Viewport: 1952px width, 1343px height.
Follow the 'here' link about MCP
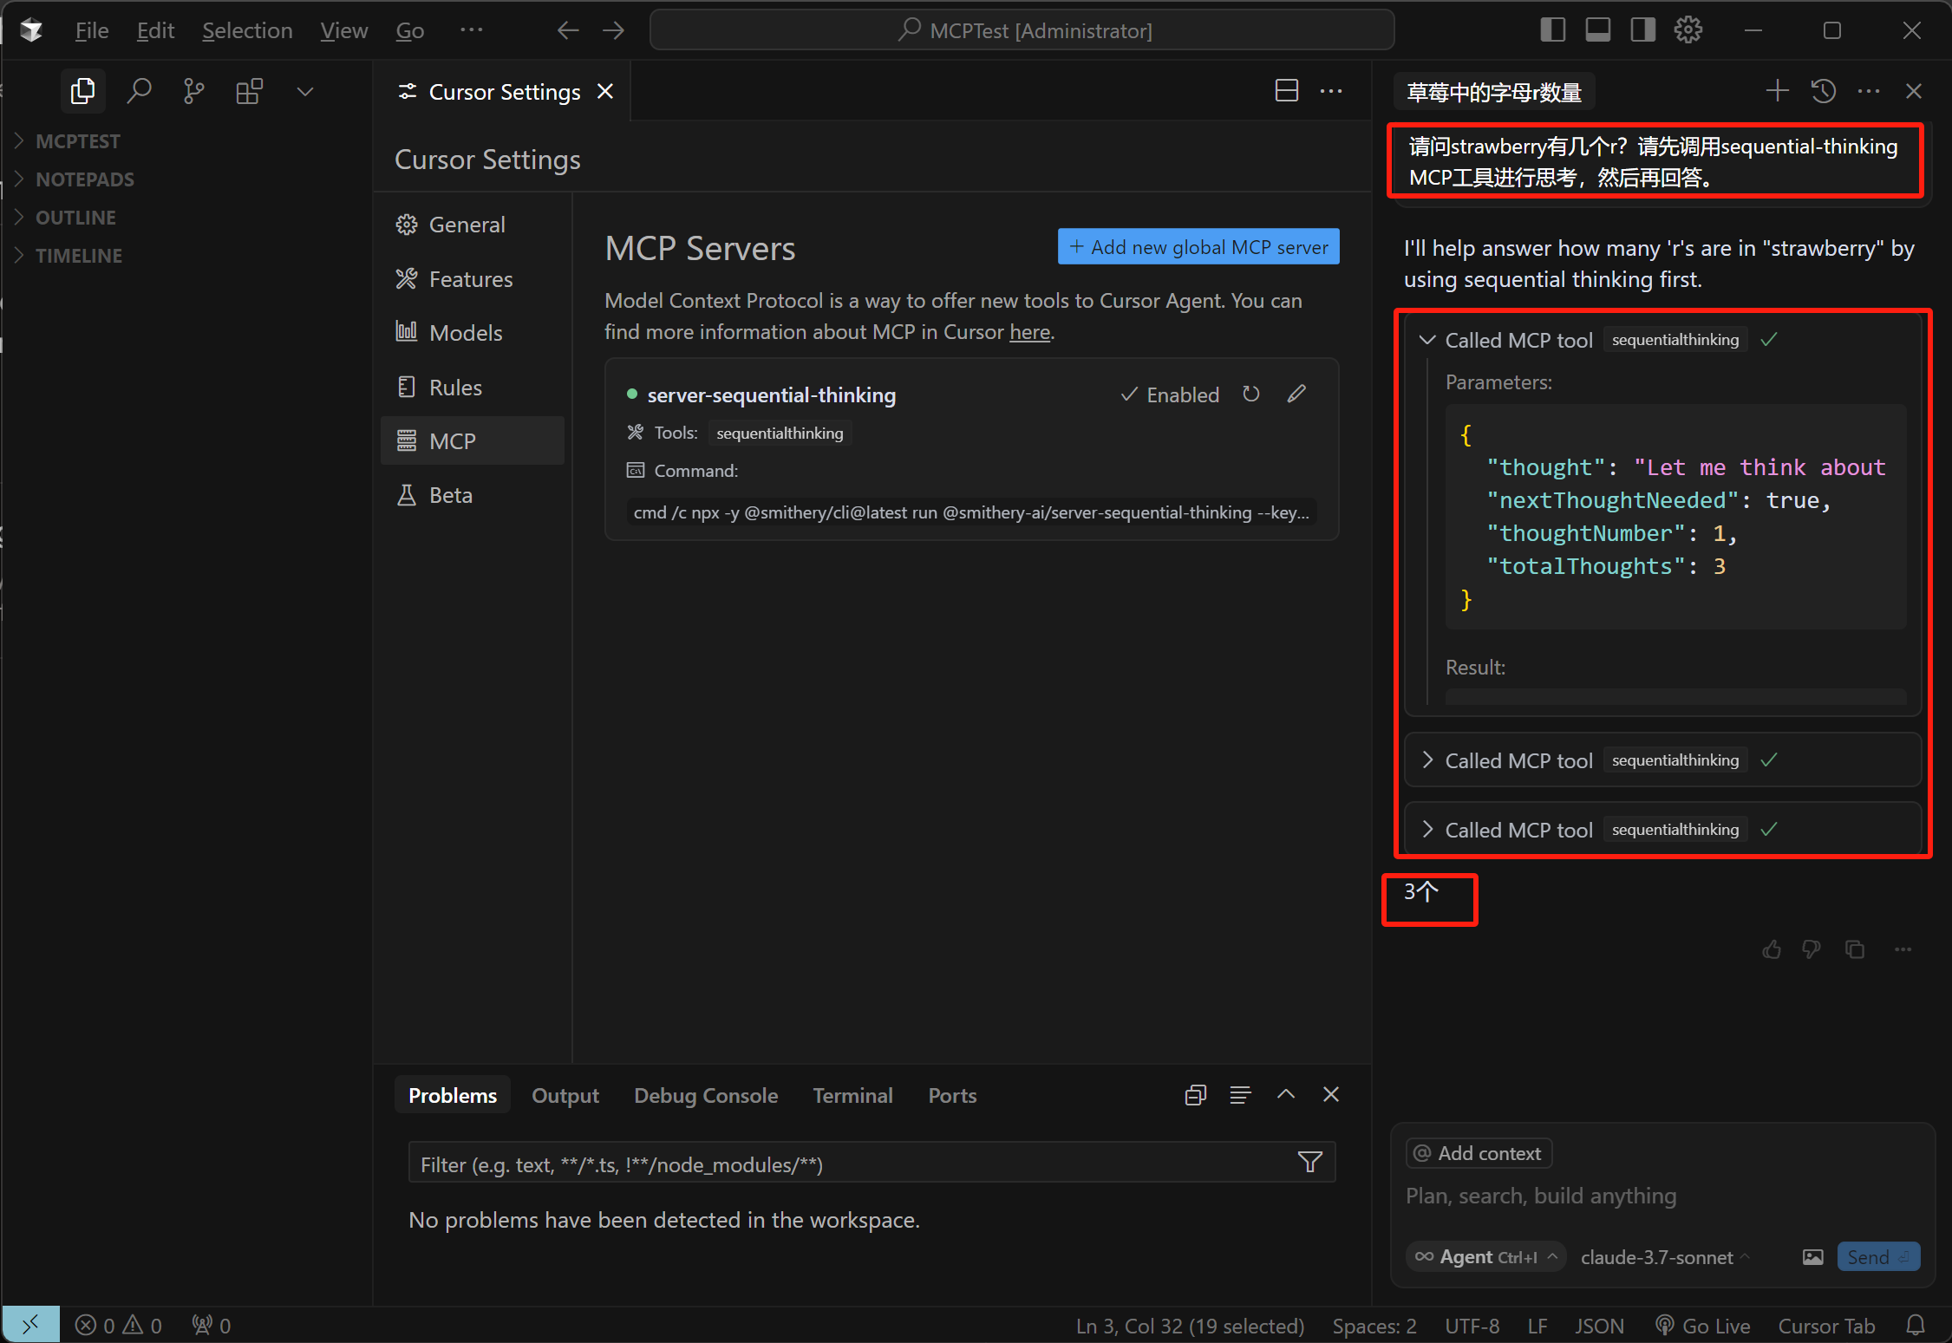pos(1029,332)
